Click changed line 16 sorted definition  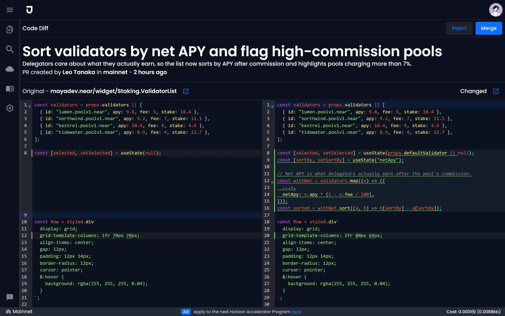[x=359, y=208]
